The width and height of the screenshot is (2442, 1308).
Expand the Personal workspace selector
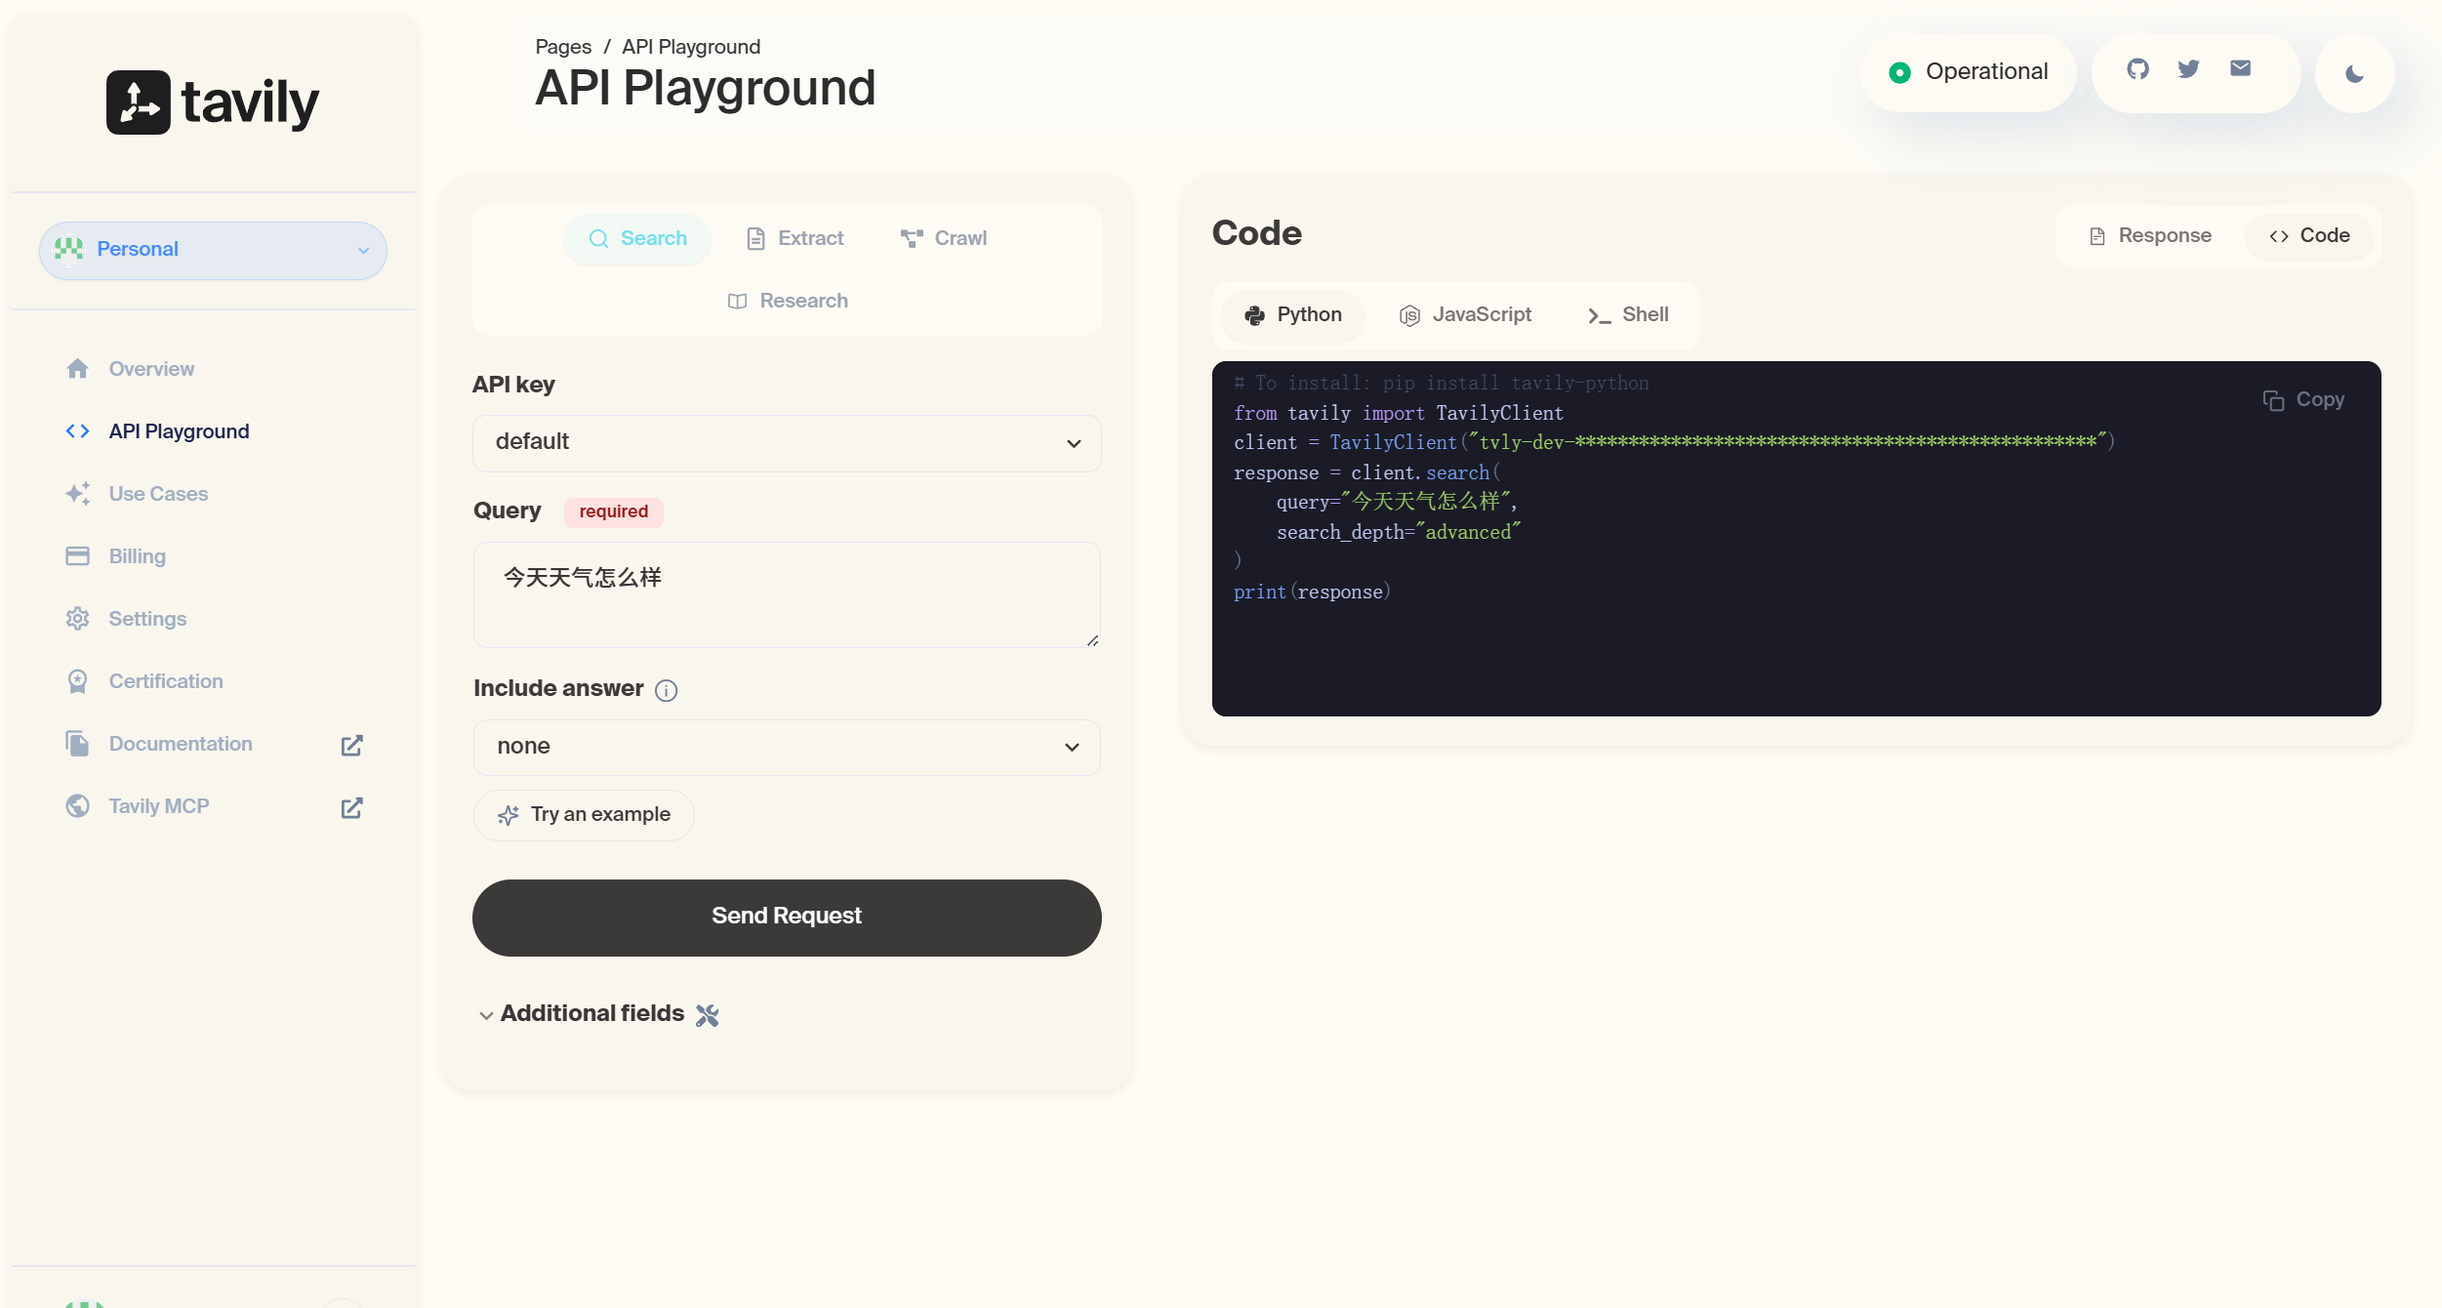213,250
